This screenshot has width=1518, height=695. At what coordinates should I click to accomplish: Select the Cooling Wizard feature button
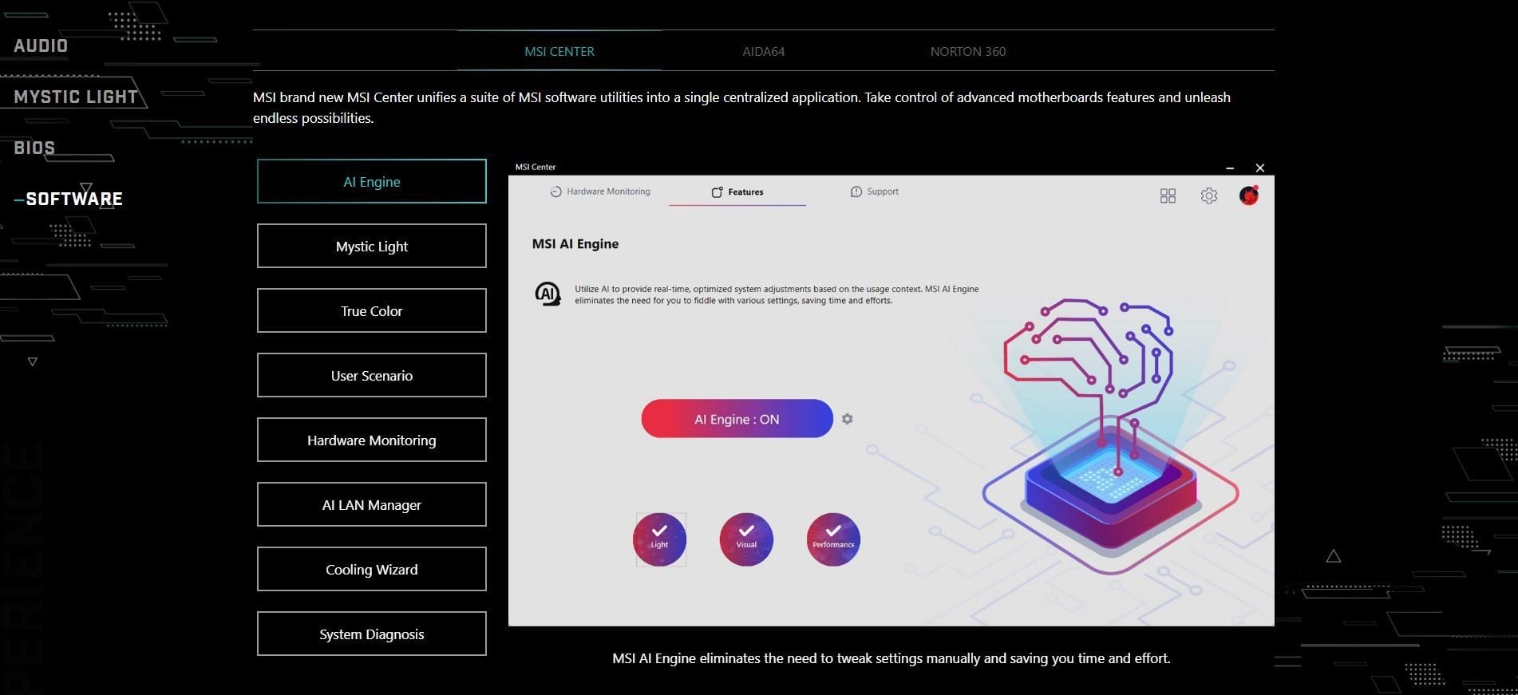tap(371, 569)
